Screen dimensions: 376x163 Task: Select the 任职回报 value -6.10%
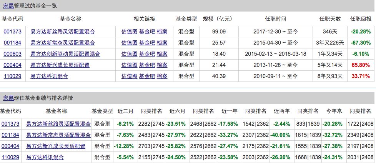click(x=361, y=54)
